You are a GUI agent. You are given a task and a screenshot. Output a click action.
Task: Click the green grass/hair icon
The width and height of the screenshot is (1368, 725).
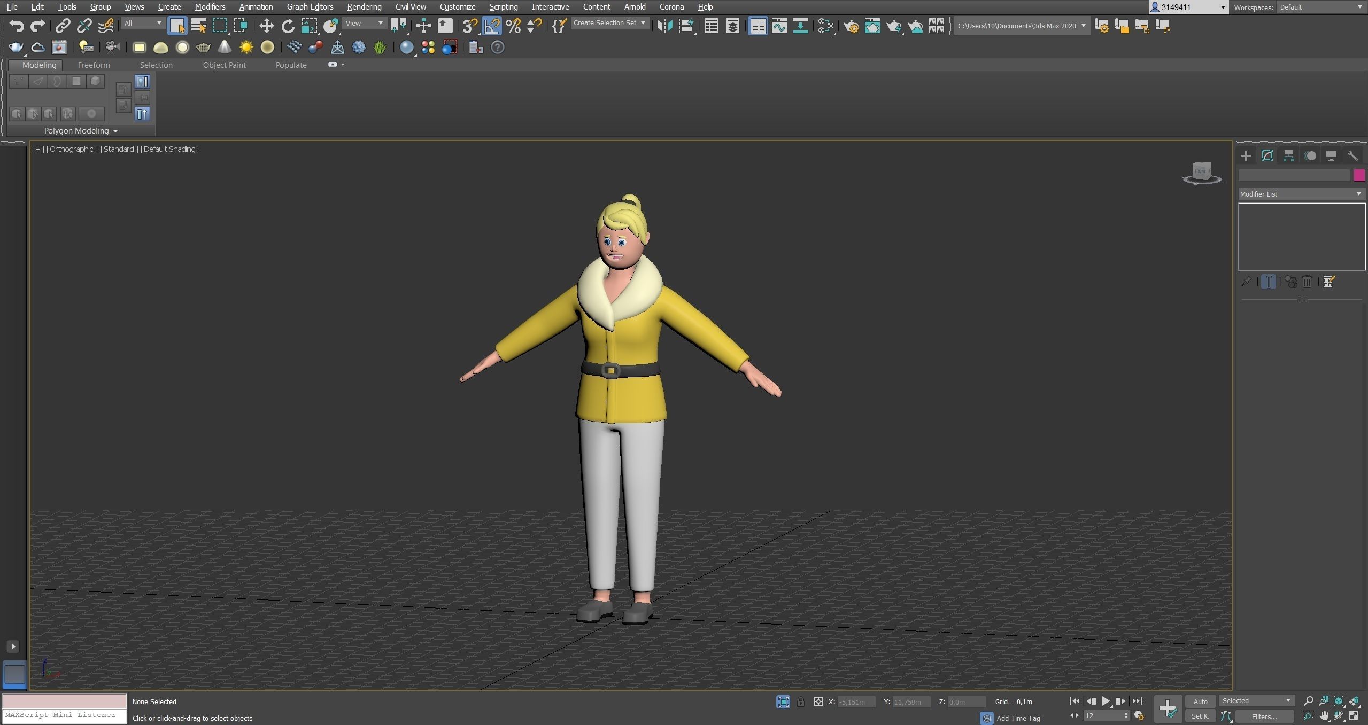pyautogui.click(x=380, y=48)
